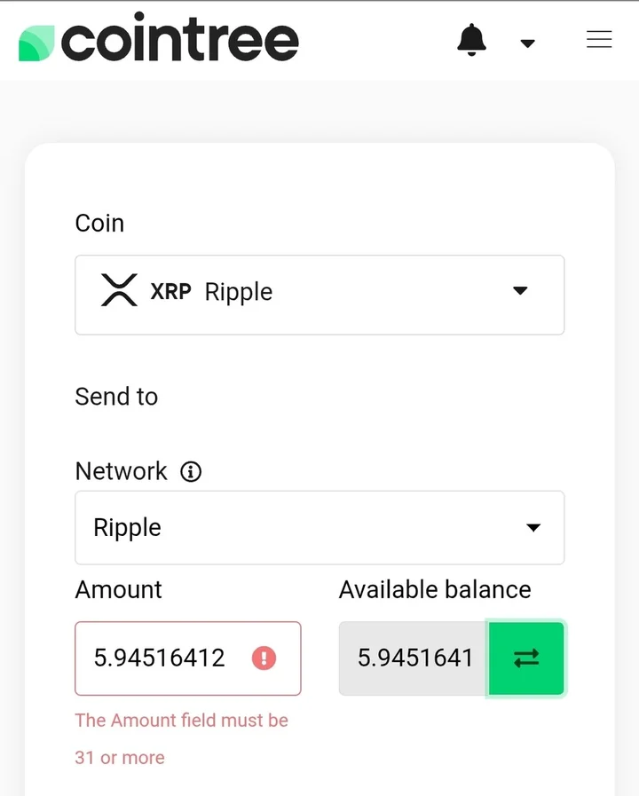
Task: Click the XRP coin logo icon
Action: pyautogui.click(x=119, y=290)
